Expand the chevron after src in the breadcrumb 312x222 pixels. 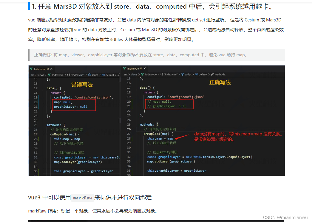(35, 74)
